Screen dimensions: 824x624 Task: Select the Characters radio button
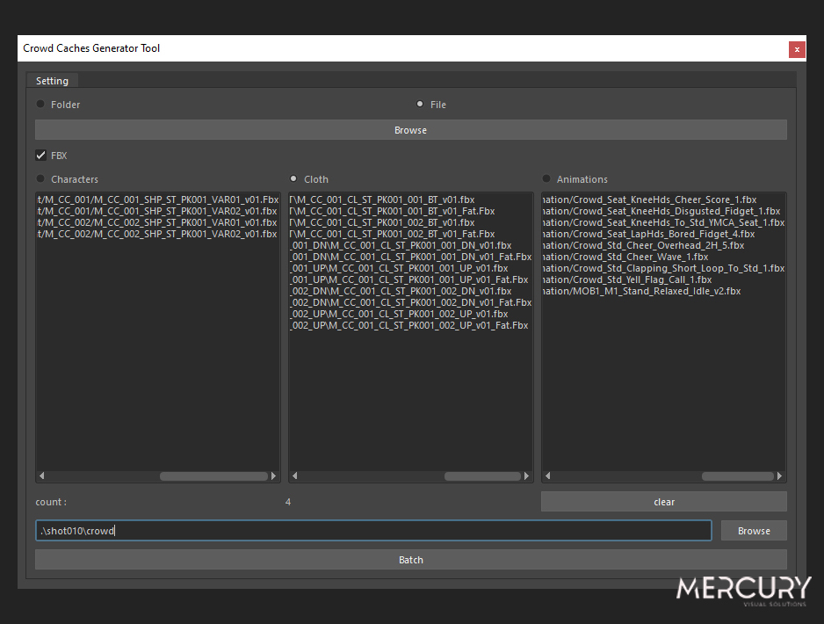(x=40, y=179)
